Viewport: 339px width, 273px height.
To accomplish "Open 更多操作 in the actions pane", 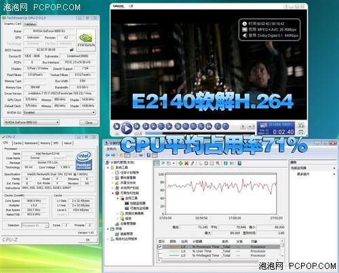I will click(x=303, y=174).
